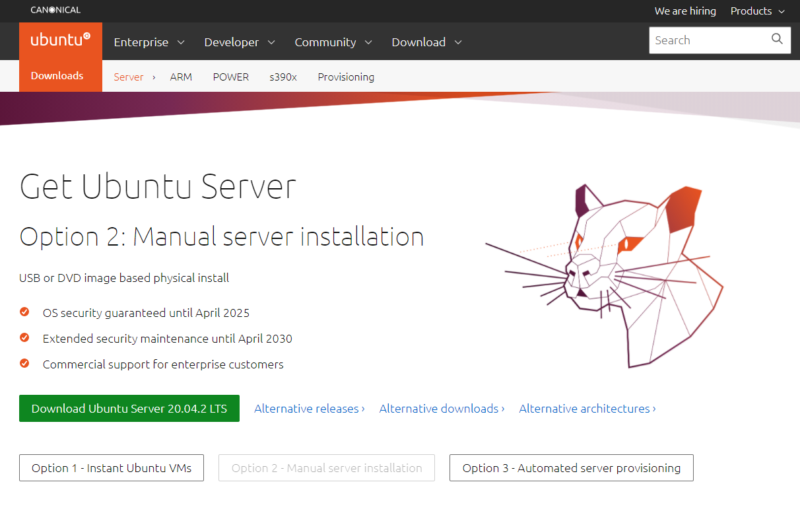Click the Ubuntu logo
This screenshot has width=800, height=513.
61,40
